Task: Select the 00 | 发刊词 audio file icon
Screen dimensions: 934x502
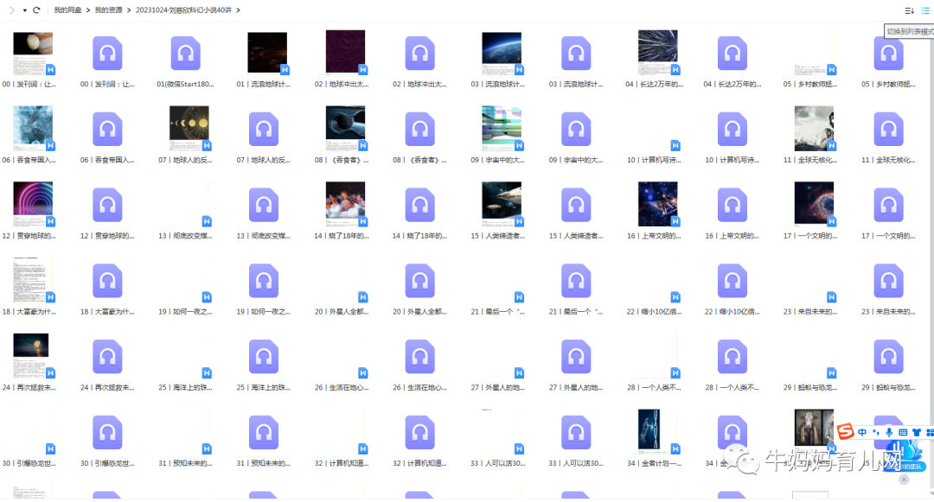Action: [107, 54]
